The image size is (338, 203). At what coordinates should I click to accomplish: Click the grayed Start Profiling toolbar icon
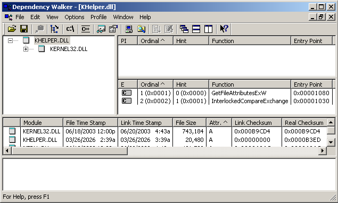tap(156, 29)
